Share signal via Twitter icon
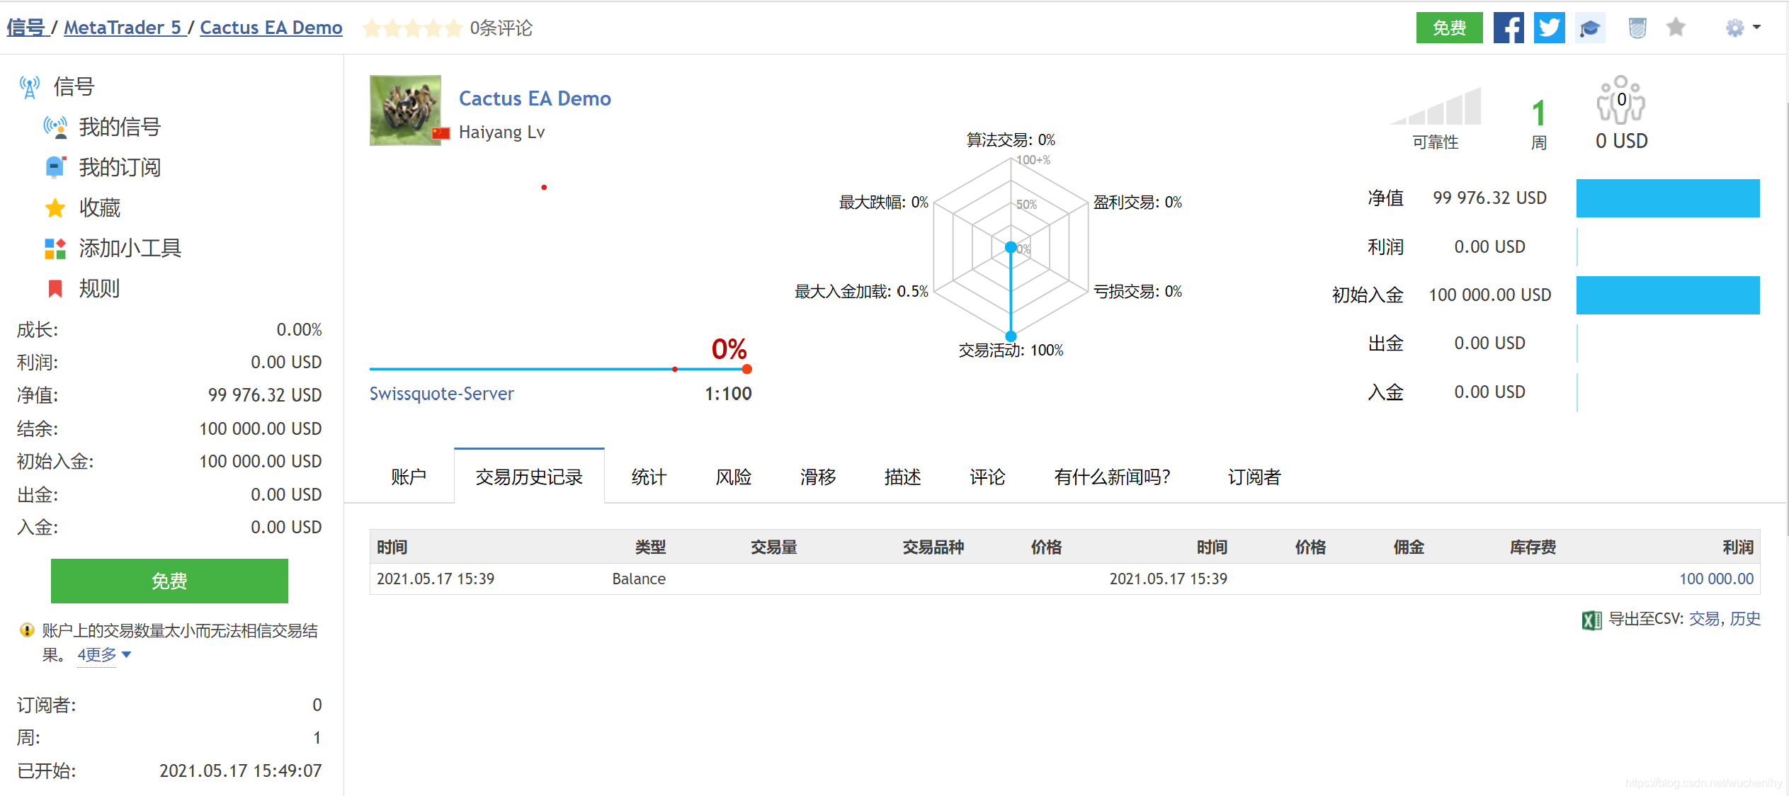 (1549, 28)
